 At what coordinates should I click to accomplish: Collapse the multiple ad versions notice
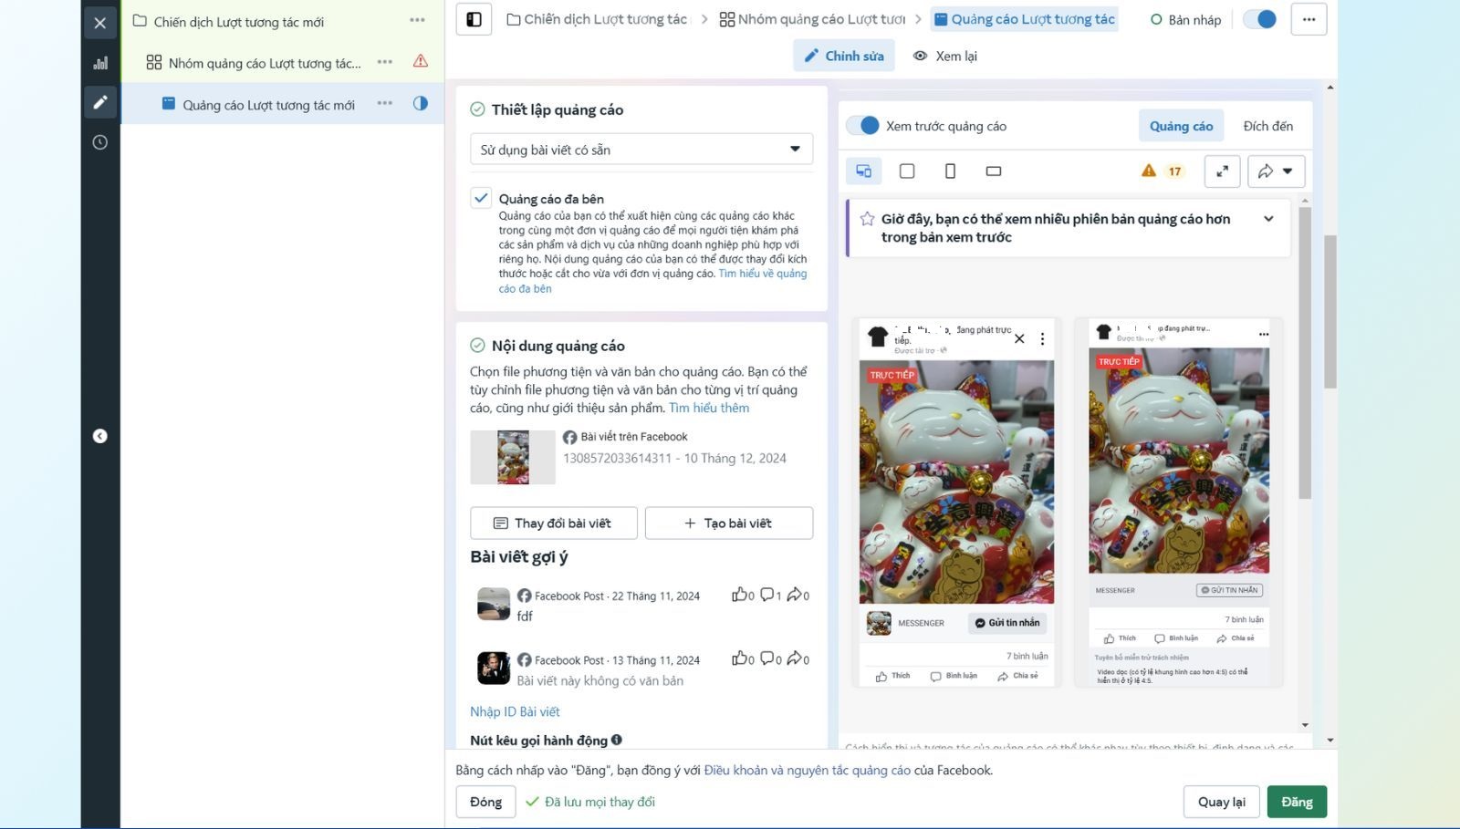[1268, 219]
